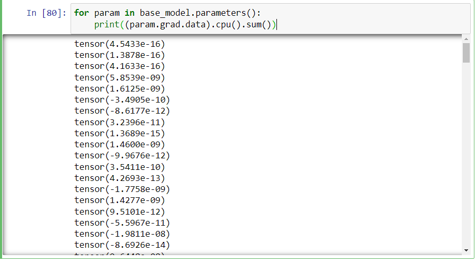Click output line tensor(-1.9811e-08)

click(122, 234)
